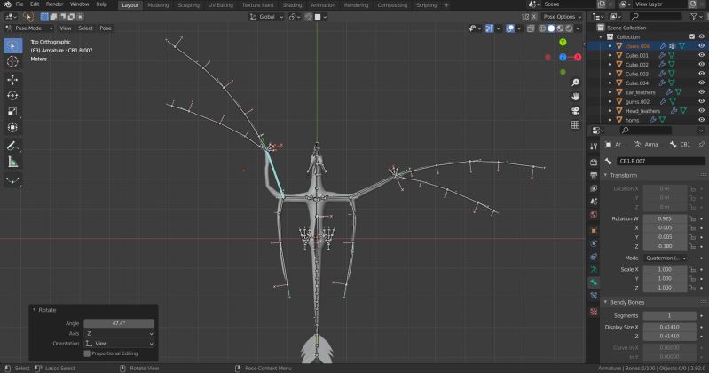Open the rotation Mode Quaternion dropdown
This screenshot has width=709, height=373.
point(666,258)
